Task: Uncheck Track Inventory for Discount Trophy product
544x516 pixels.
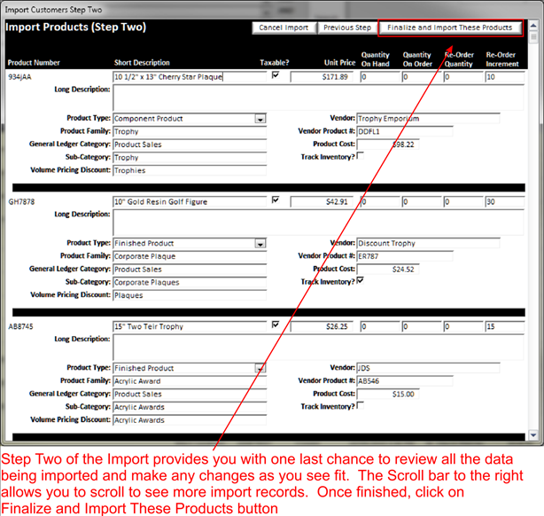Action: (x=361, y=280)
